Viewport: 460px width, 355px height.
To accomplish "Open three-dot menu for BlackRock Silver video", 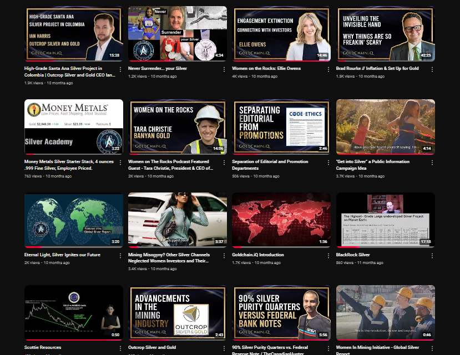I will (x=432, y=256).
